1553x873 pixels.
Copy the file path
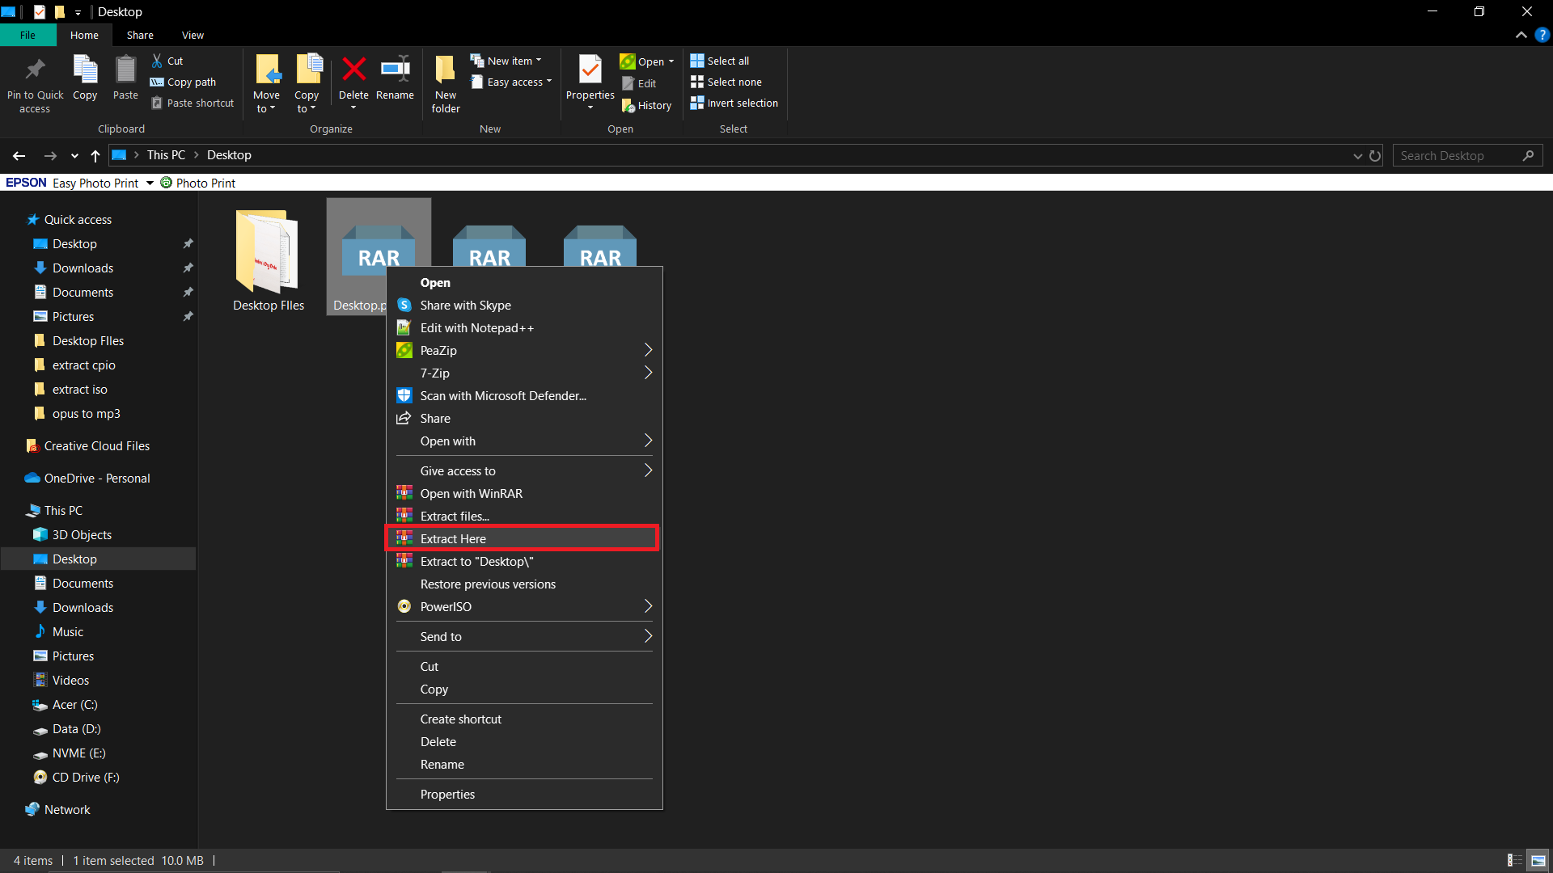click(183, 82)
